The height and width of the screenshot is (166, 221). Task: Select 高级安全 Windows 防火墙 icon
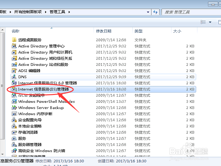tap(14, 151)
